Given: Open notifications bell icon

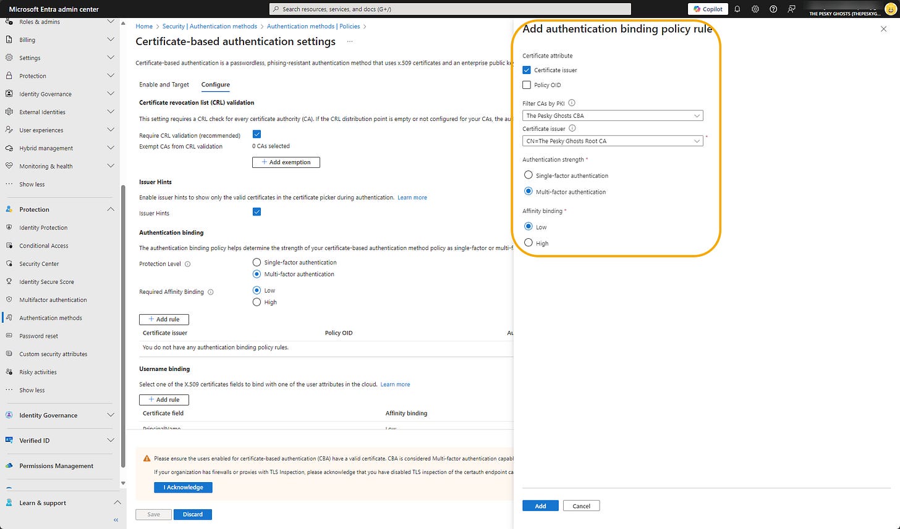Looking at the screenshot, I should 737,9.
